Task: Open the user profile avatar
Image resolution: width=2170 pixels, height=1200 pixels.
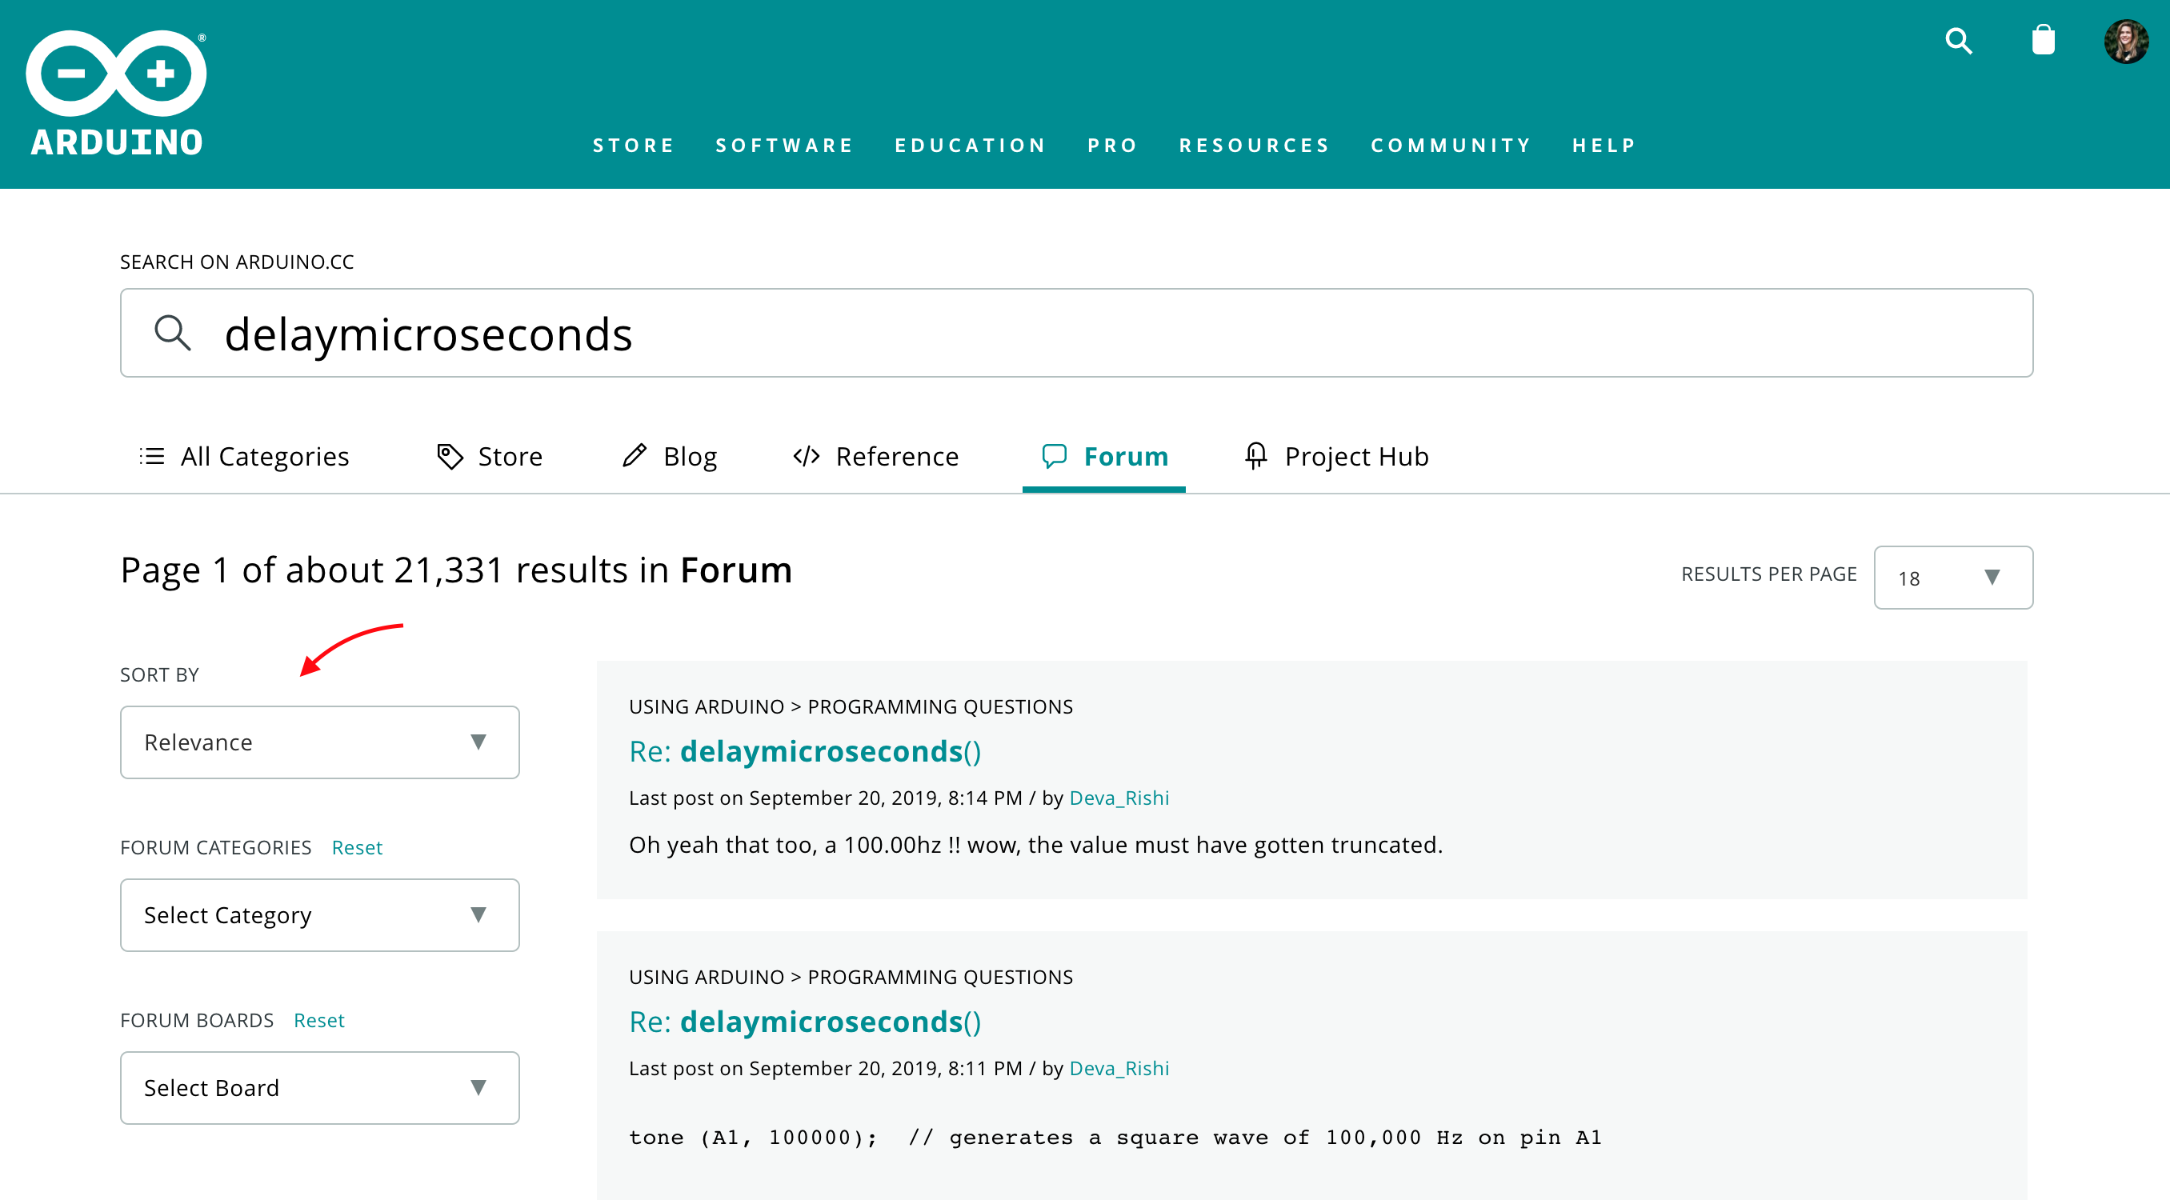Action: (2125, 42)
